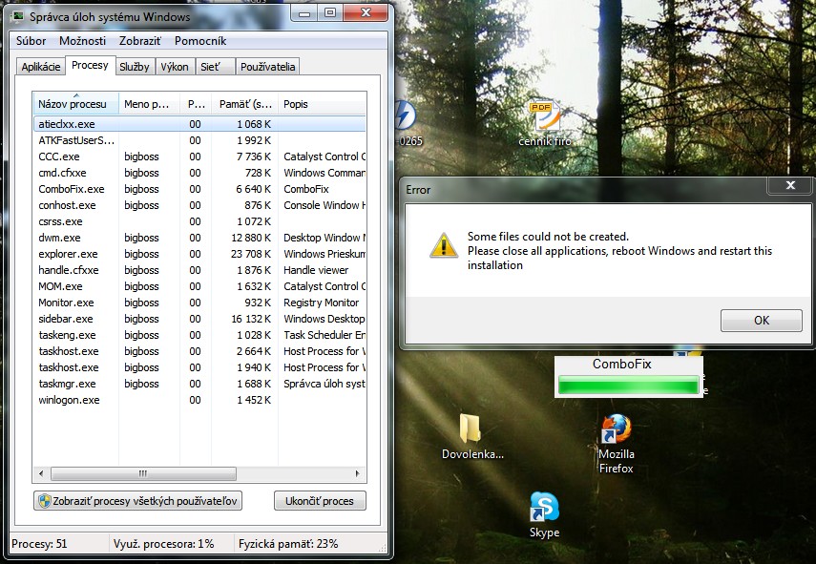816x564 pixels.
Task: Open the Súbor menu
Action: pos(31,41)
